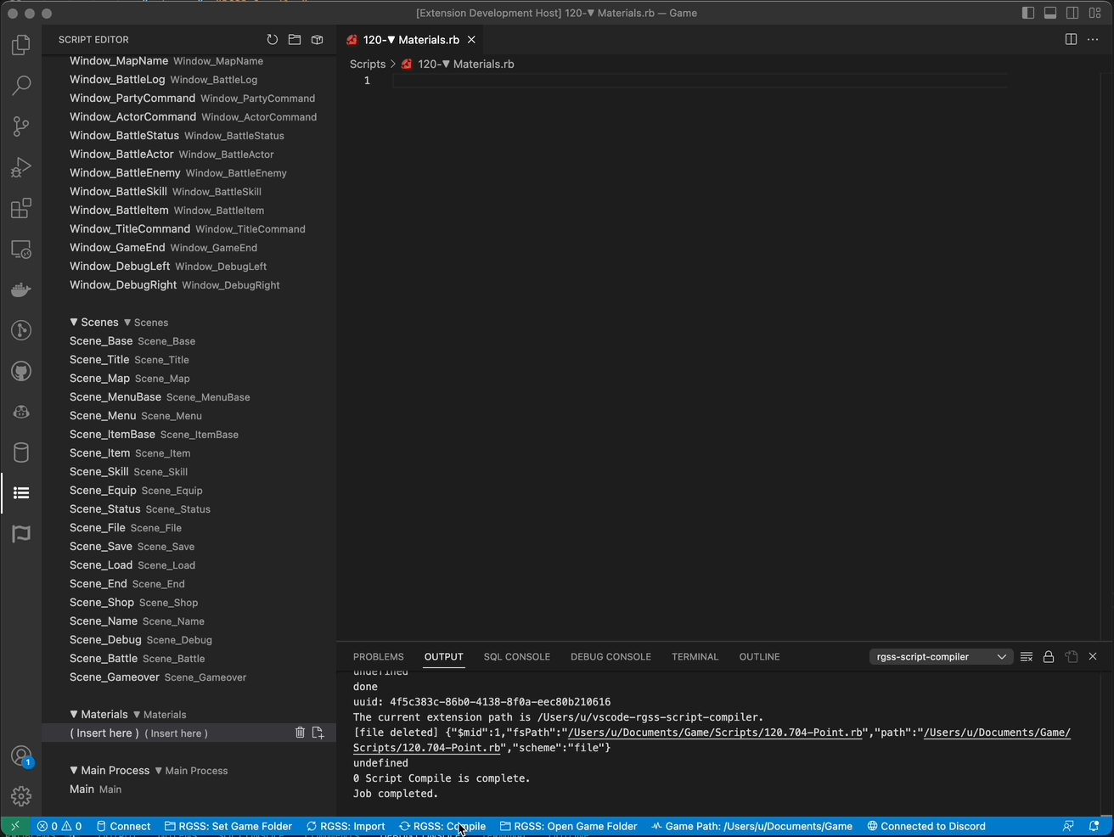
Task: Toggle the split editor layout button
Action: click(1071, 39)
